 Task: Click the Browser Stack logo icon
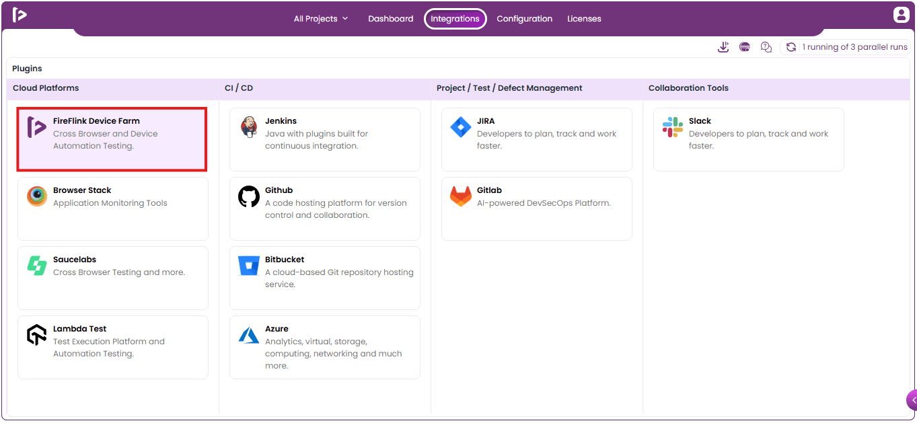coord(37,196)
